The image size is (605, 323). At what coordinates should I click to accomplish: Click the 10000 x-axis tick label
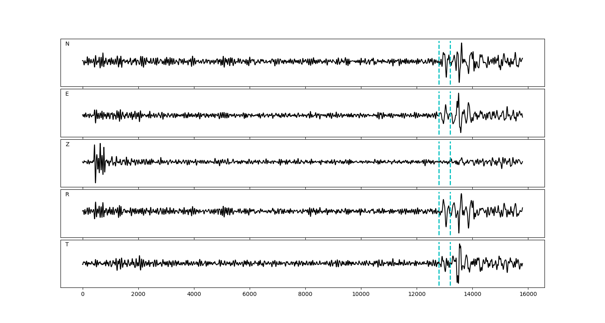pyautogui.click(x=361, y=294)
